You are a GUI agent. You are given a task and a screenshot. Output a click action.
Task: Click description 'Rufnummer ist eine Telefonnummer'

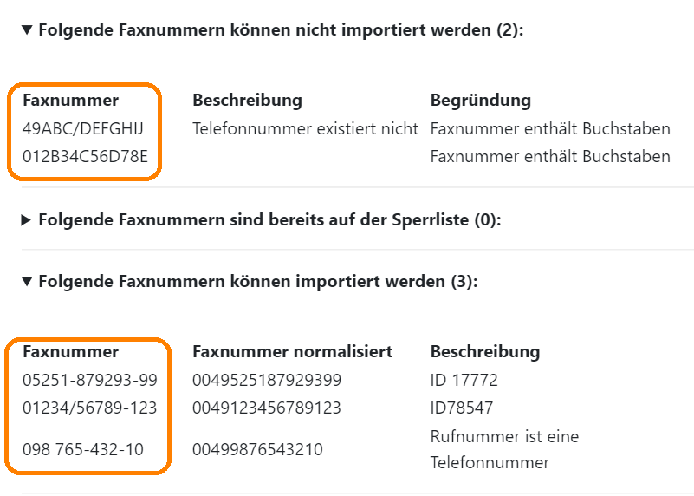click(x=504, y=449)
